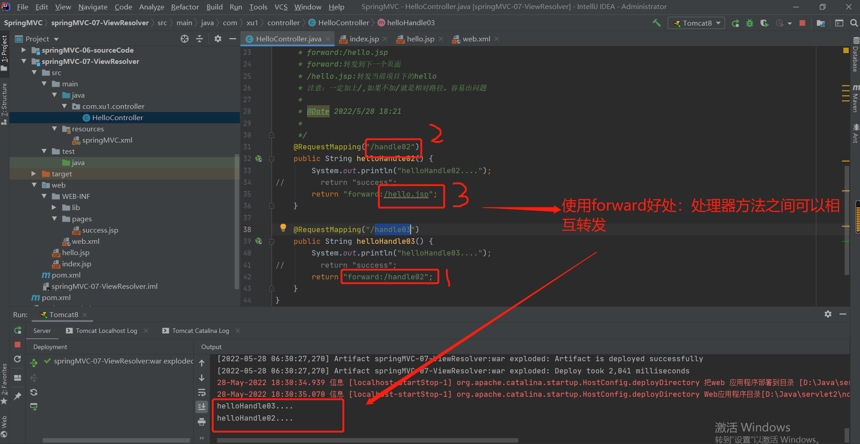Open the Refactor menu

click(185, 7)
